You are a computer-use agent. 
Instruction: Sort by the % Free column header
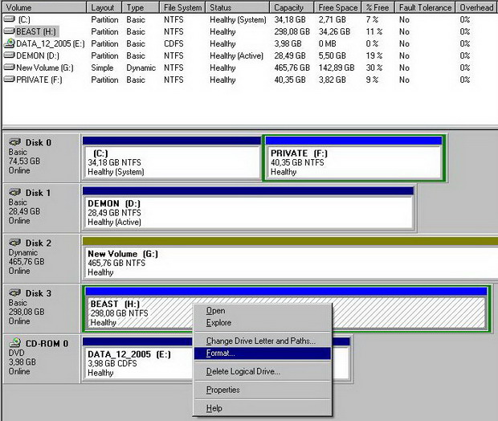(x=378, y=7)
